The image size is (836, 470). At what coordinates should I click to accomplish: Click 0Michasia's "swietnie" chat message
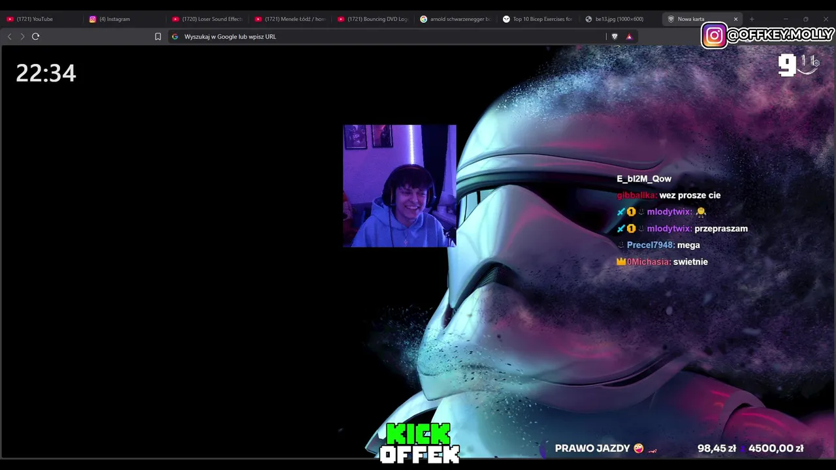coord(690,262)
